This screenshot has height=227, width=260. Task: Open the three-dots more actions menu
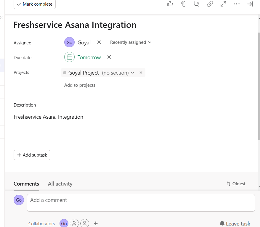pos(237,4)
